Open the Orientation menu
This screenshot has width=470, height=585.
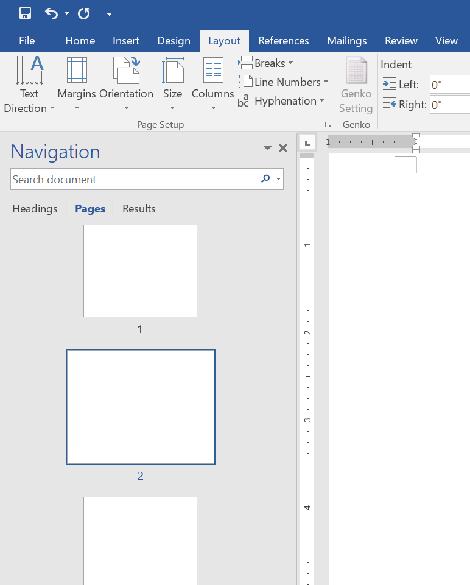(x=126, y=85)
